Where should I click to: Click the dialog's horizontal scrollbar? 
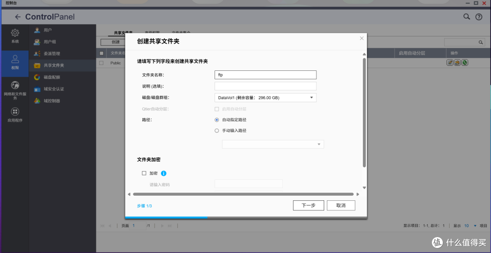(x=243, y=194)
